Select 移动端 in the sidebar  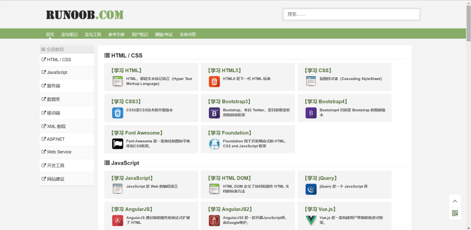(67, 113)
